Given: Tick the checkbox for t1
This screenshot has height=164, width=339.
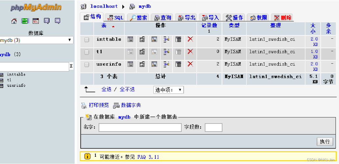Looking at the screenshot, I should coord(87,52).
